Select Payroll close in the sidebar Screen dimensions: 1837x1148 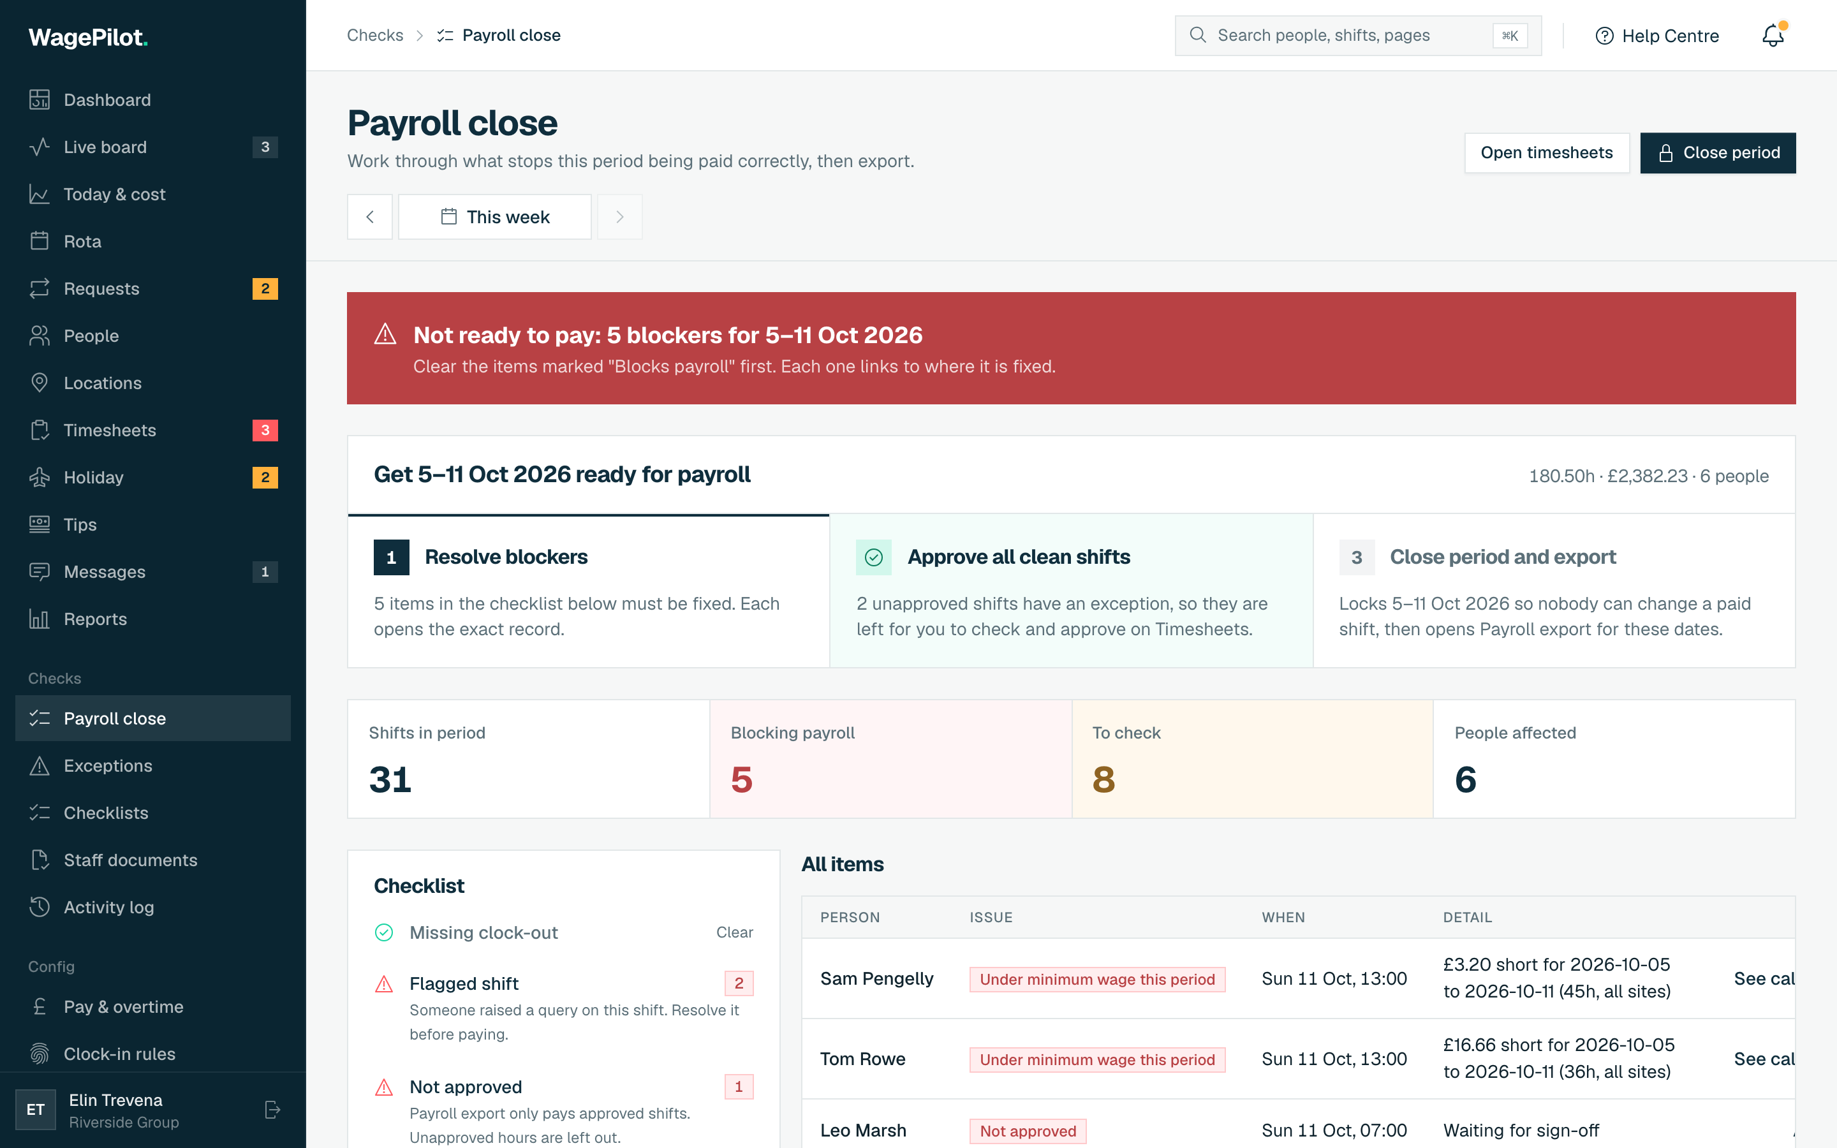point(152,718)
